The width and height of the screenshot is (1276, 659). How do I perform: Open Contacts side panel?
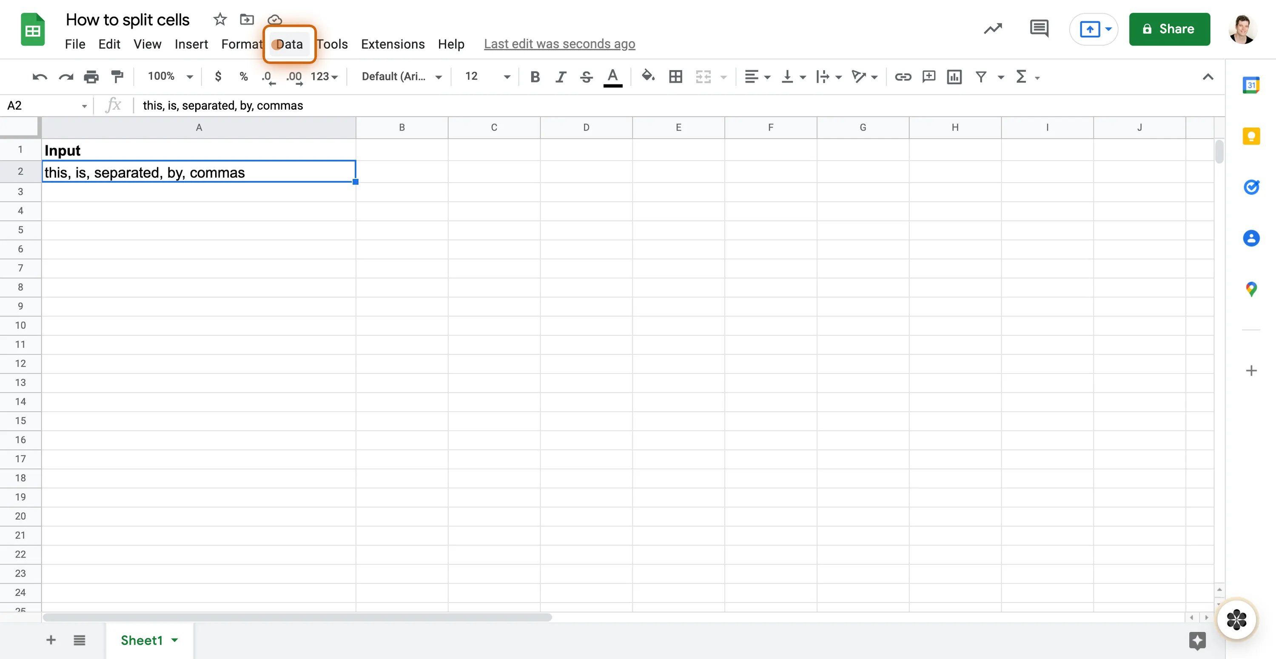click(1251, 238)
